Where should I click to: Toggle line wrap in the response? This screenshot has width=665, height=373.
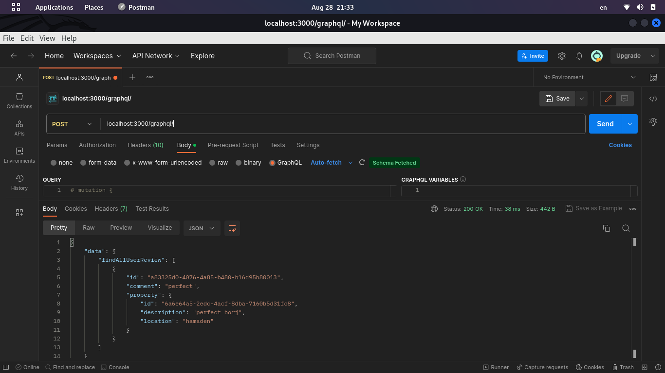[x=232, y=228]
